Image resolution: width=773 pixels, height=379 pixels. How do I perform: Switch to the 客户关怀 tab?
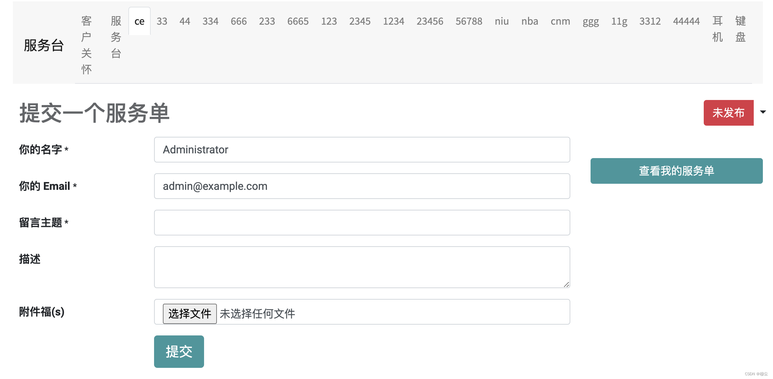[x=86, y=45]
